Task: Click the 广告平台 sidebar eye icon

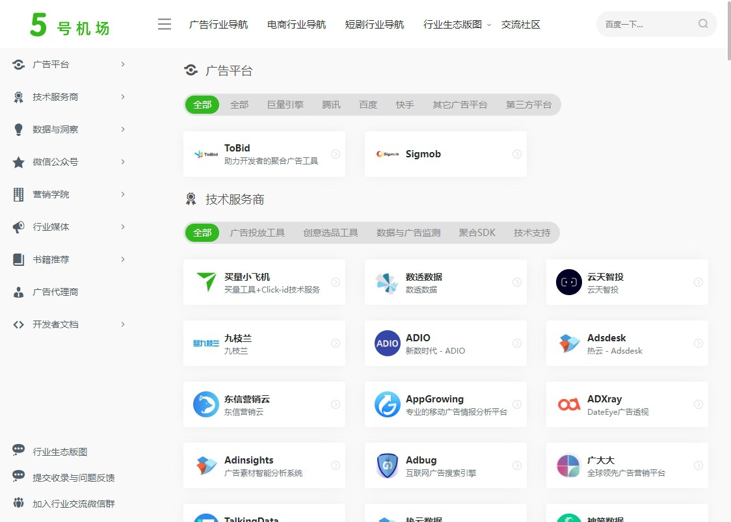Action: point(19,64)
